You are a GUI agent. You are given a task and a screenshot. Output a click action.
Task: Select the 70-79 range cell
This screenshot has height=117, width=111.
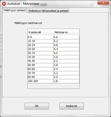tap(40, 73)
